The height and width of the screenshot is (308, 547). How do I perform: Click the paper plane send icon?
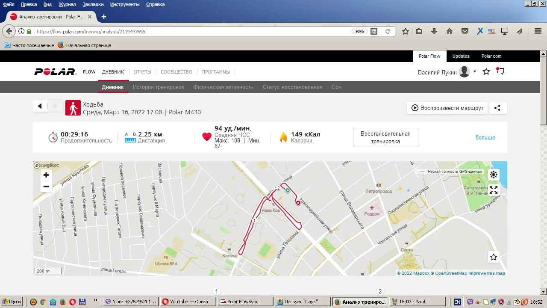[x=520, y=31]
